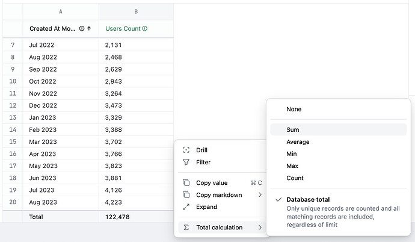Click the Users Count column header
The image size is (415, 242).
pyautogui.click(x=123, y=28)
